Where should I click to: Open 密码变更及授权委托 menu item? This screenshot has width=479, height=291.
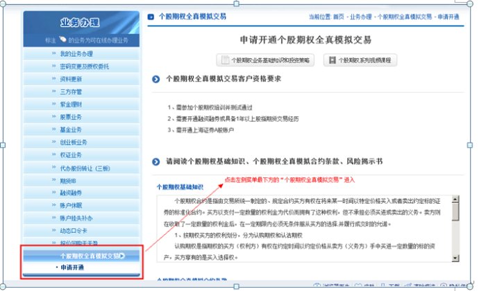(81, 67)
